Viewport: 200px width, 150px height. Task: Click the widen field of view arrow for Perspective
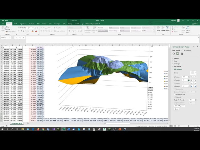pos(195,86)
